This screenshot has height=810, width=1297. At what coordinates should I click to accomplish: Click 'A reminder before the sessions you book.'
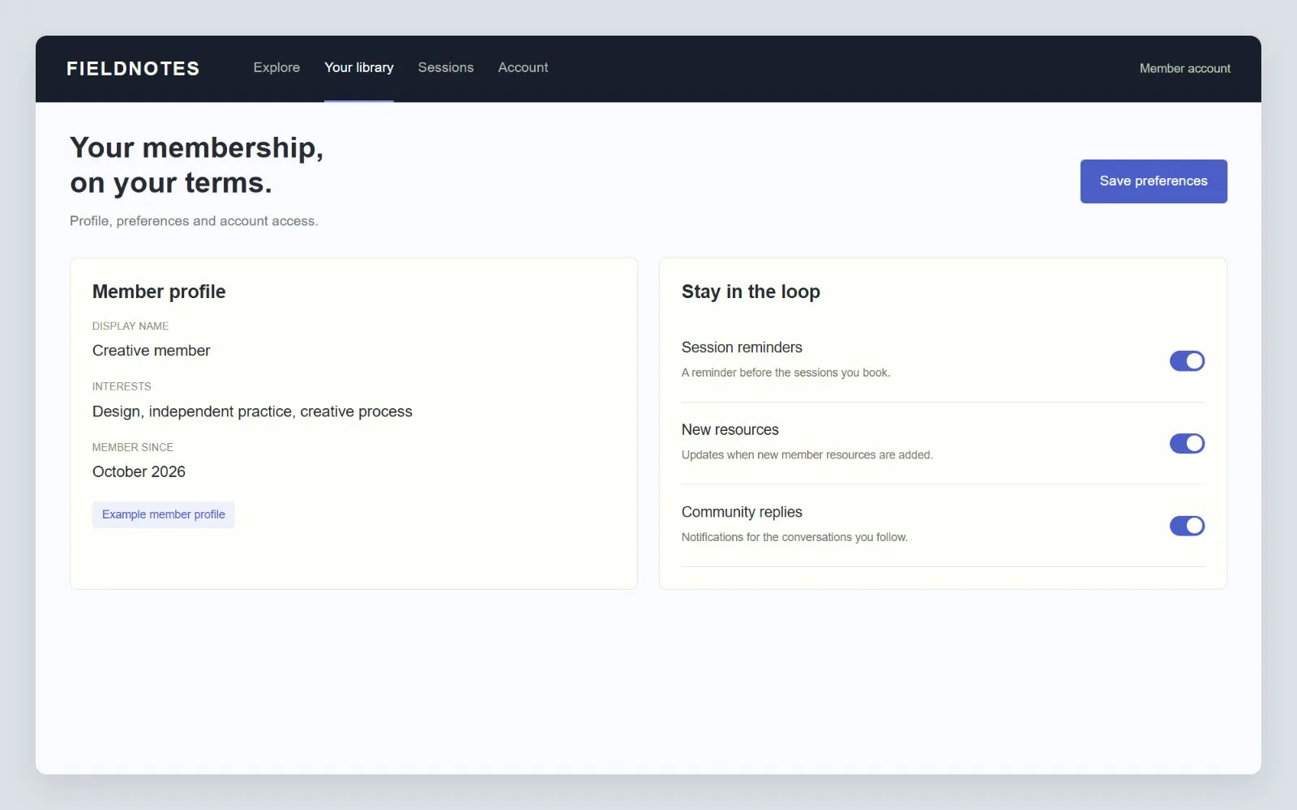[785, 373]
